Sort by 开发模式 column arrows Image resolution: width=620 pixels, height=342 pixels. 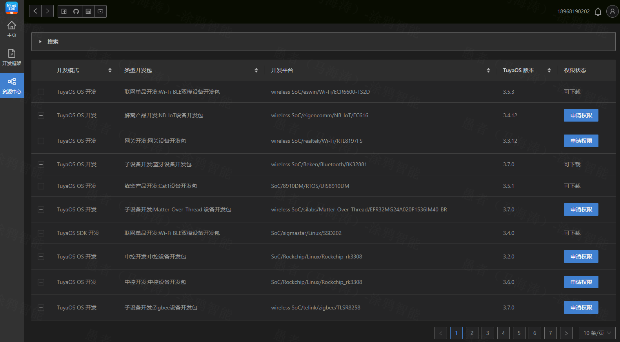pos(110,70)
